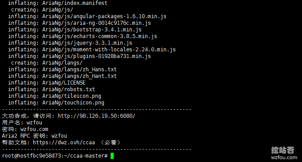The image size is (302, 162).
Task: Click the aria-ng-0014c9176c.min.js line
Action: [79, 23]
